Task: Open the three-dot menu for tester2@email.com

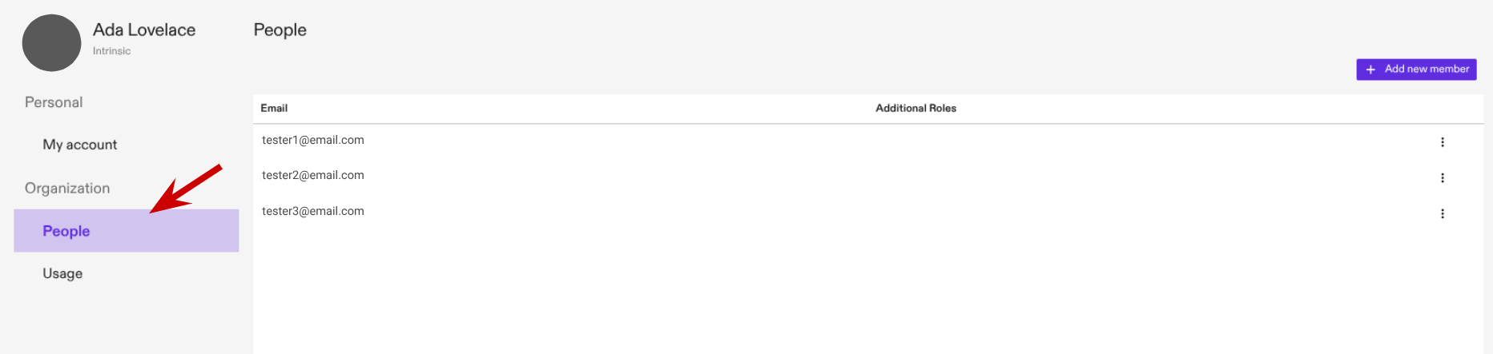Action: pos(1442,178)
